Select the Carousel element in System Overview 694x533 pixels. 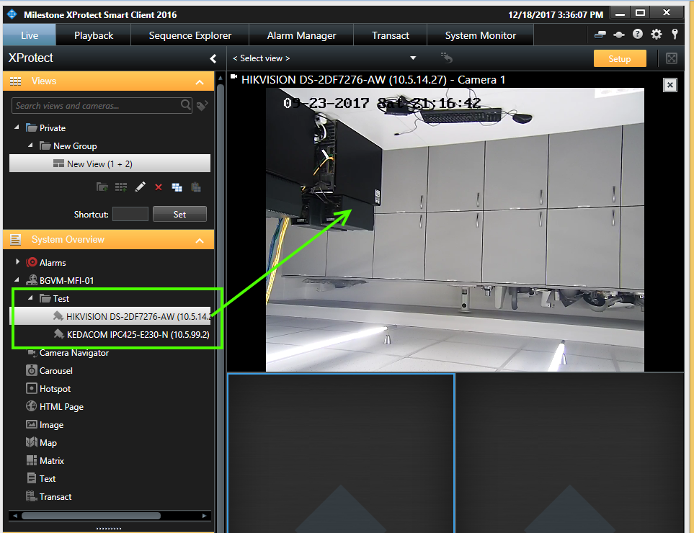(x=55, y=370)
